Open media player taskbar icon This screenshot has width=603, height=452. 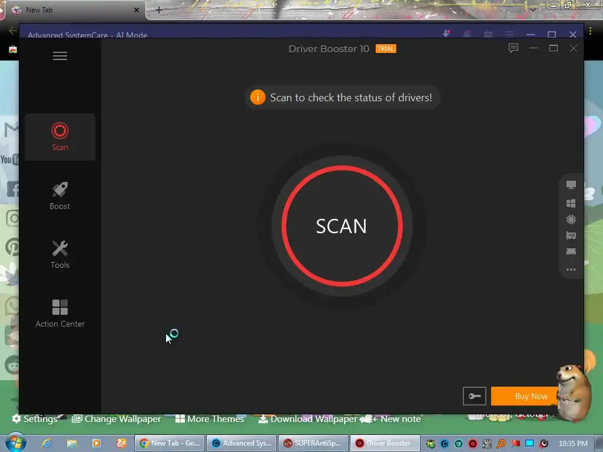click(x=96, y=443)
